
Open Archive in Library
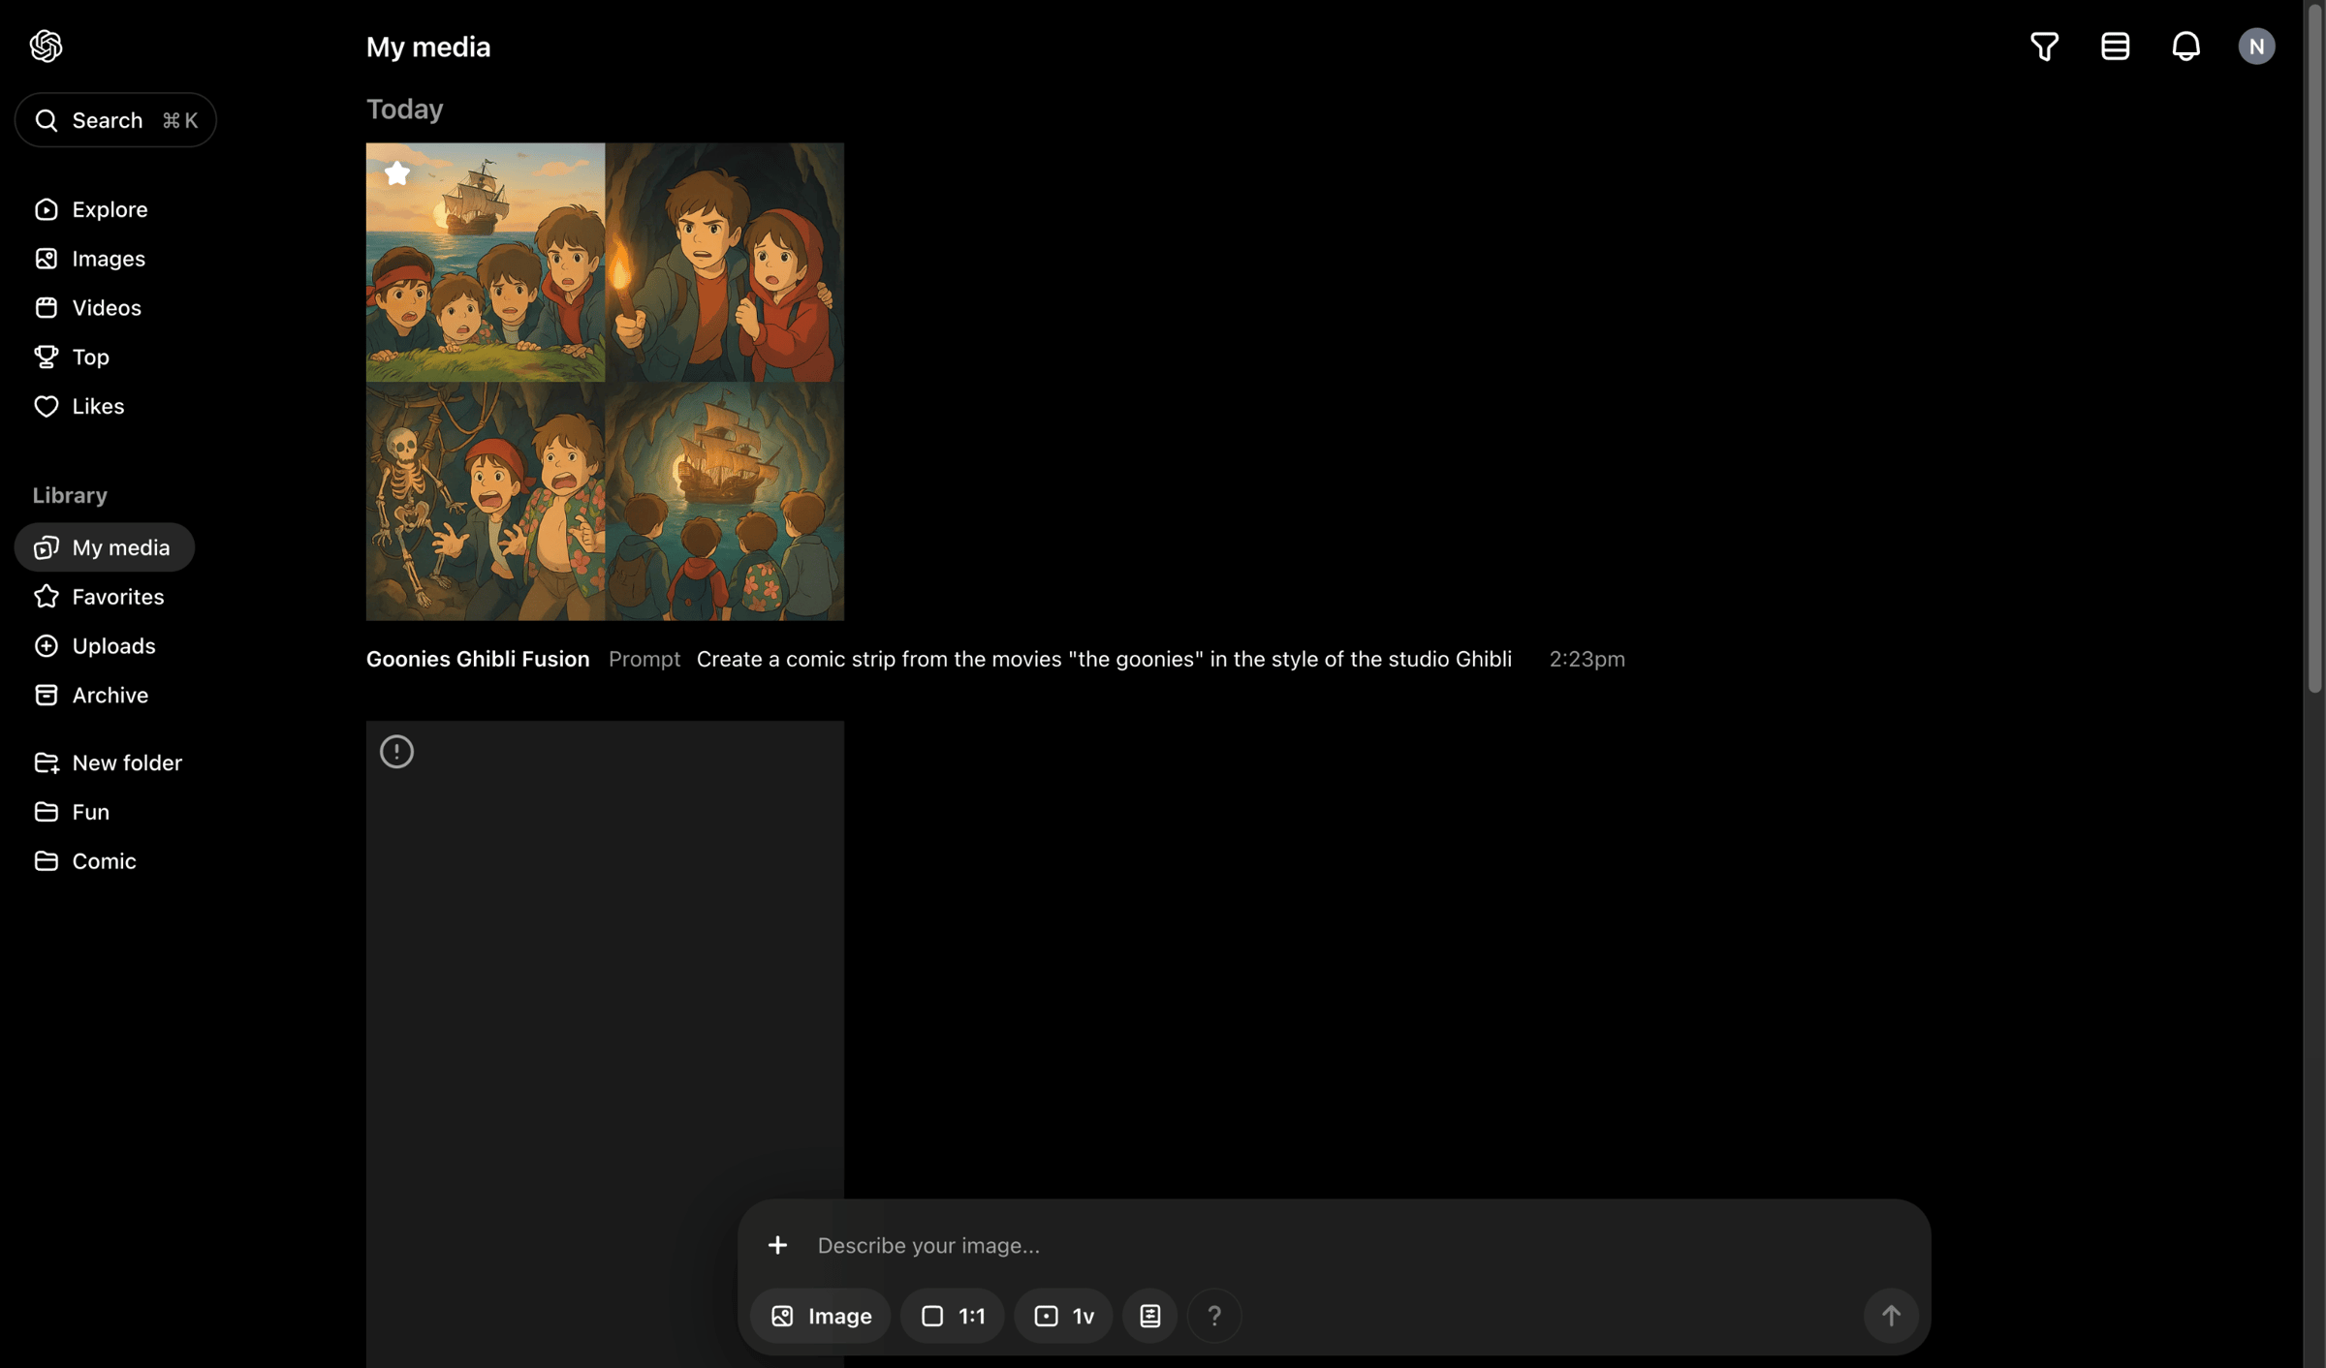click(91, 696)
